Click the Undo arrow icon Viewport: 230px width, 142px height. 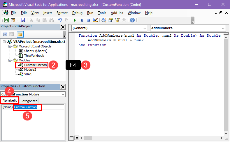tap(60, 20)
